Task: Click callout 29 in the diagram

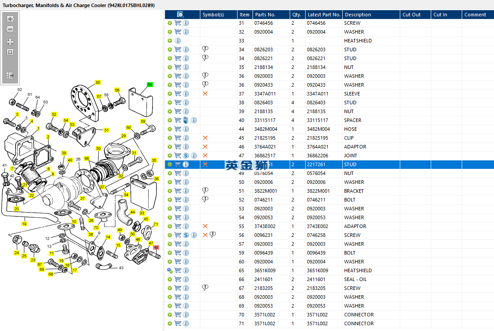Action: tap(123, 136)
